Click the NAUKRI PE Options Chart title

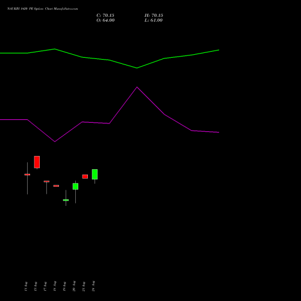(42, 8)
